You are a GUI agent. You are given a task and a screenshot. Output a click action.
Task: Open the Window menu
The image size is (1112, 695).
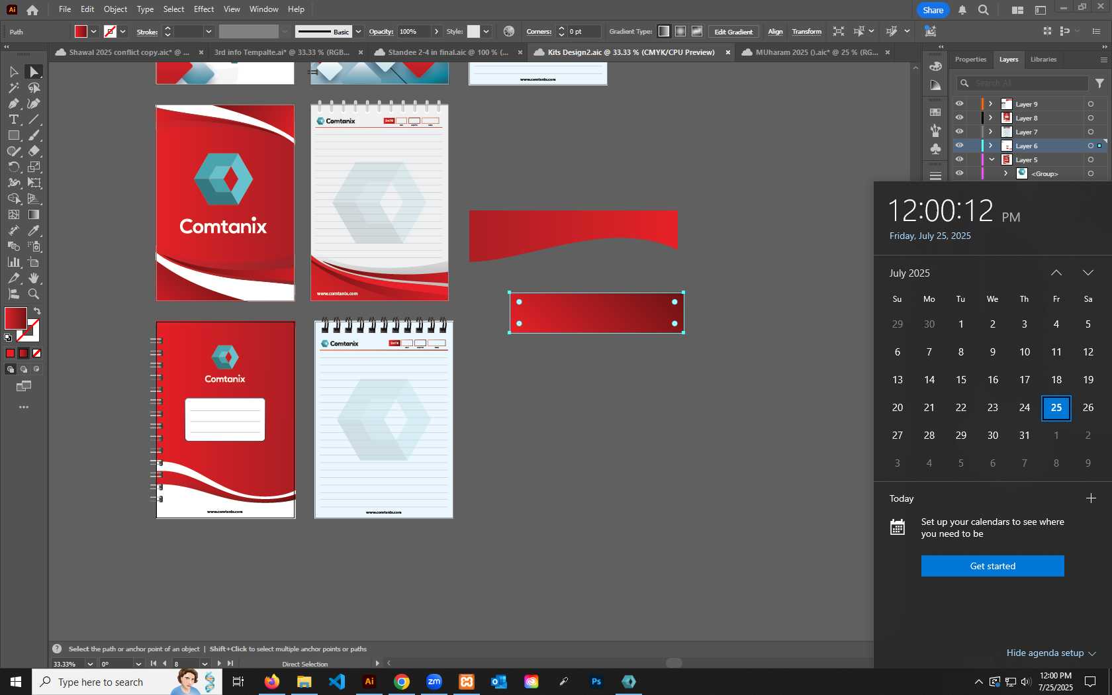coord(263,9)
